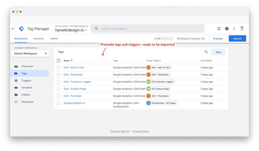Switch to the Versions tab
This screenshot has height=151, width=259.
point(38,38)
